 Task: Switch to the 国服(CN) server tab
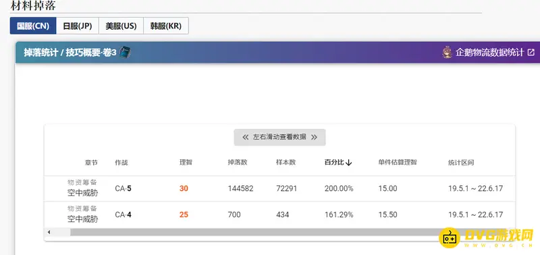tap(33, 26)
